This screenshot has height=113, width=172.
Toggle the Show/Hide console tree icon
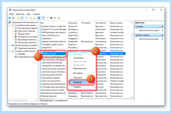click(22, 18)
